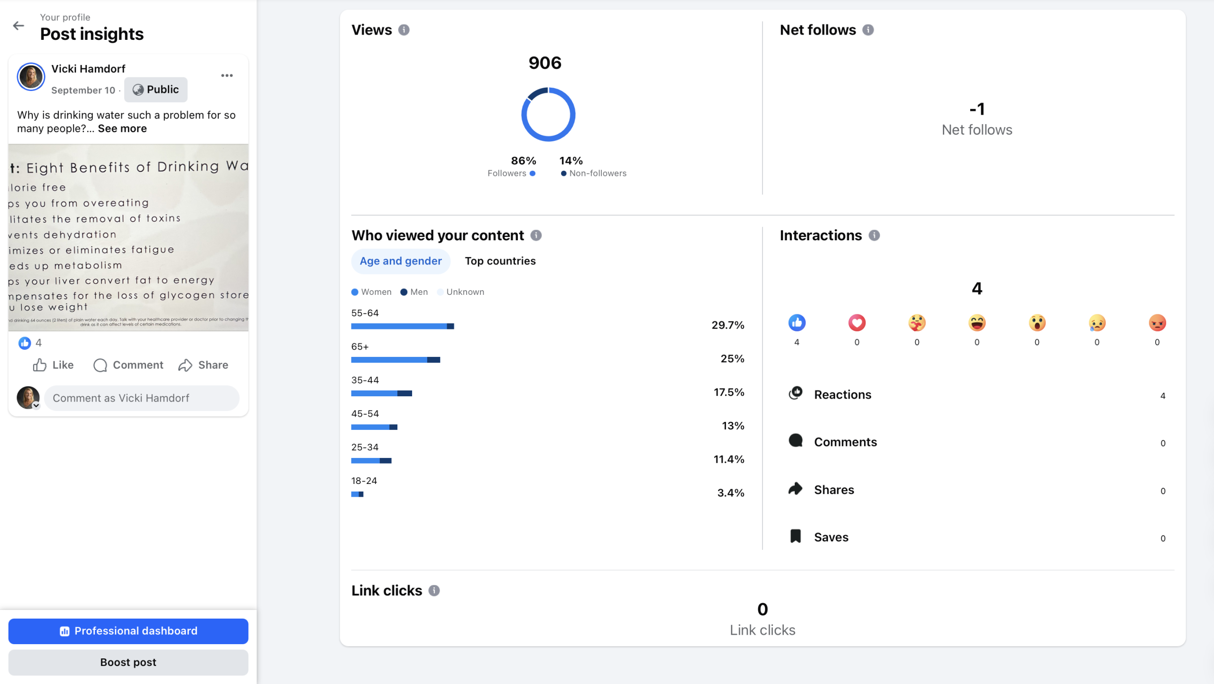
Task: Click the Views info icon
Action: pos(404,30)
